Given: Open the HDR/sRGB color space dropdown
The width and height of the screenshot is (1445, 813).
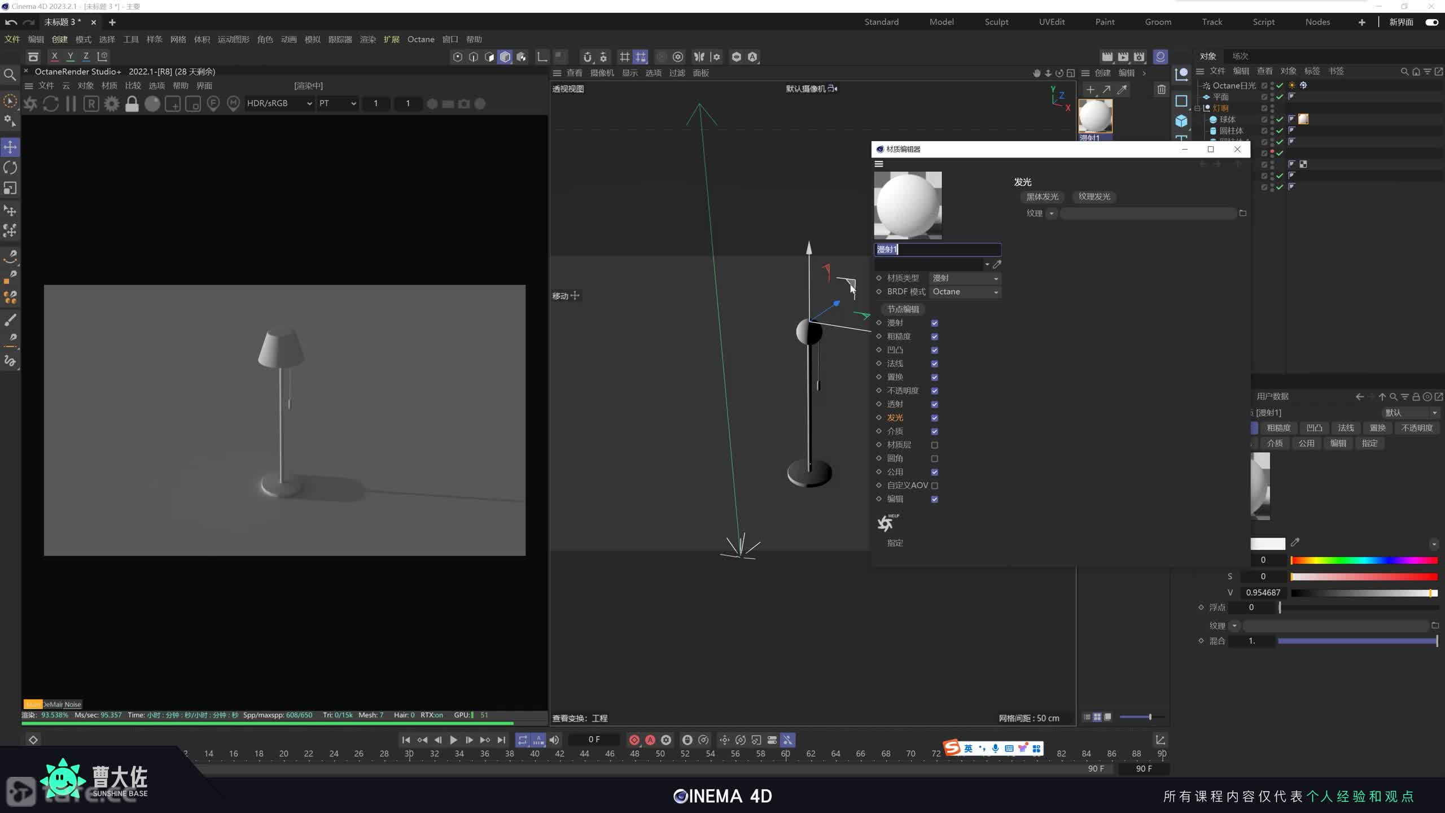Looking at the screenshot, I should click(279, 103).
